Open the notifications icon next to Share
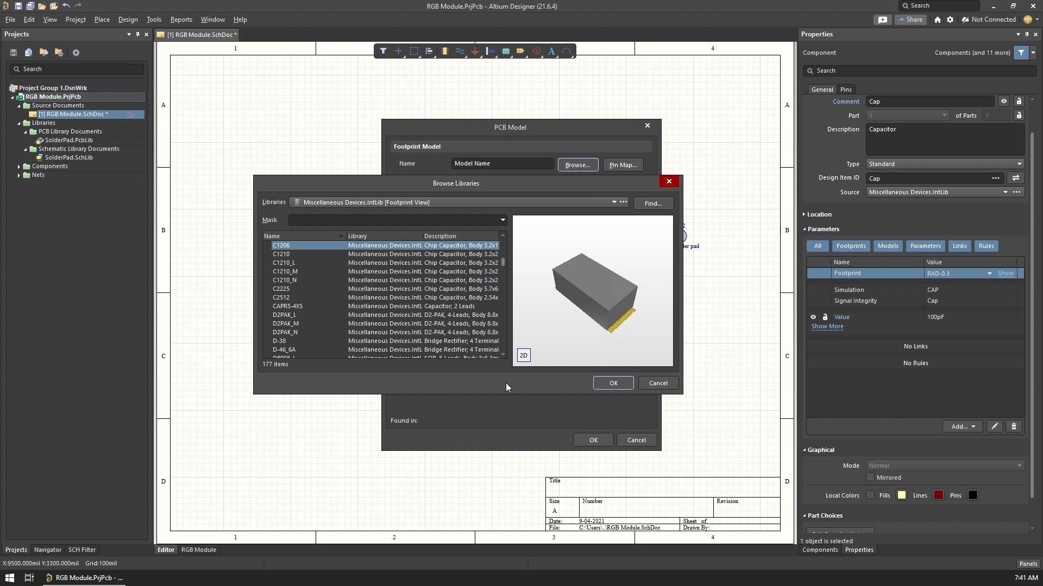The width and height of the screenshot is (1043, 586). click(883, 20)
